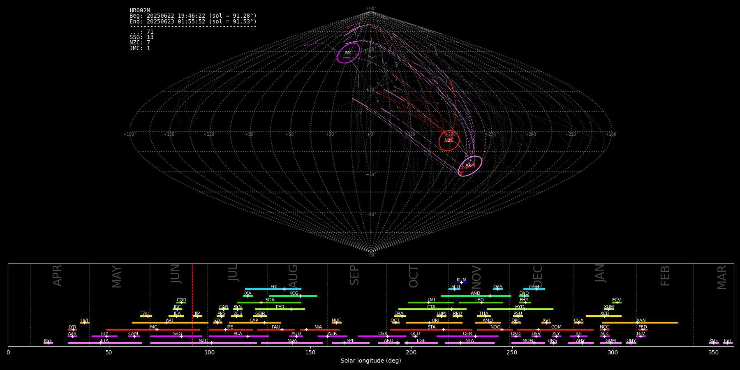Click the XHE shower label in the timeline

coord(713,341)
